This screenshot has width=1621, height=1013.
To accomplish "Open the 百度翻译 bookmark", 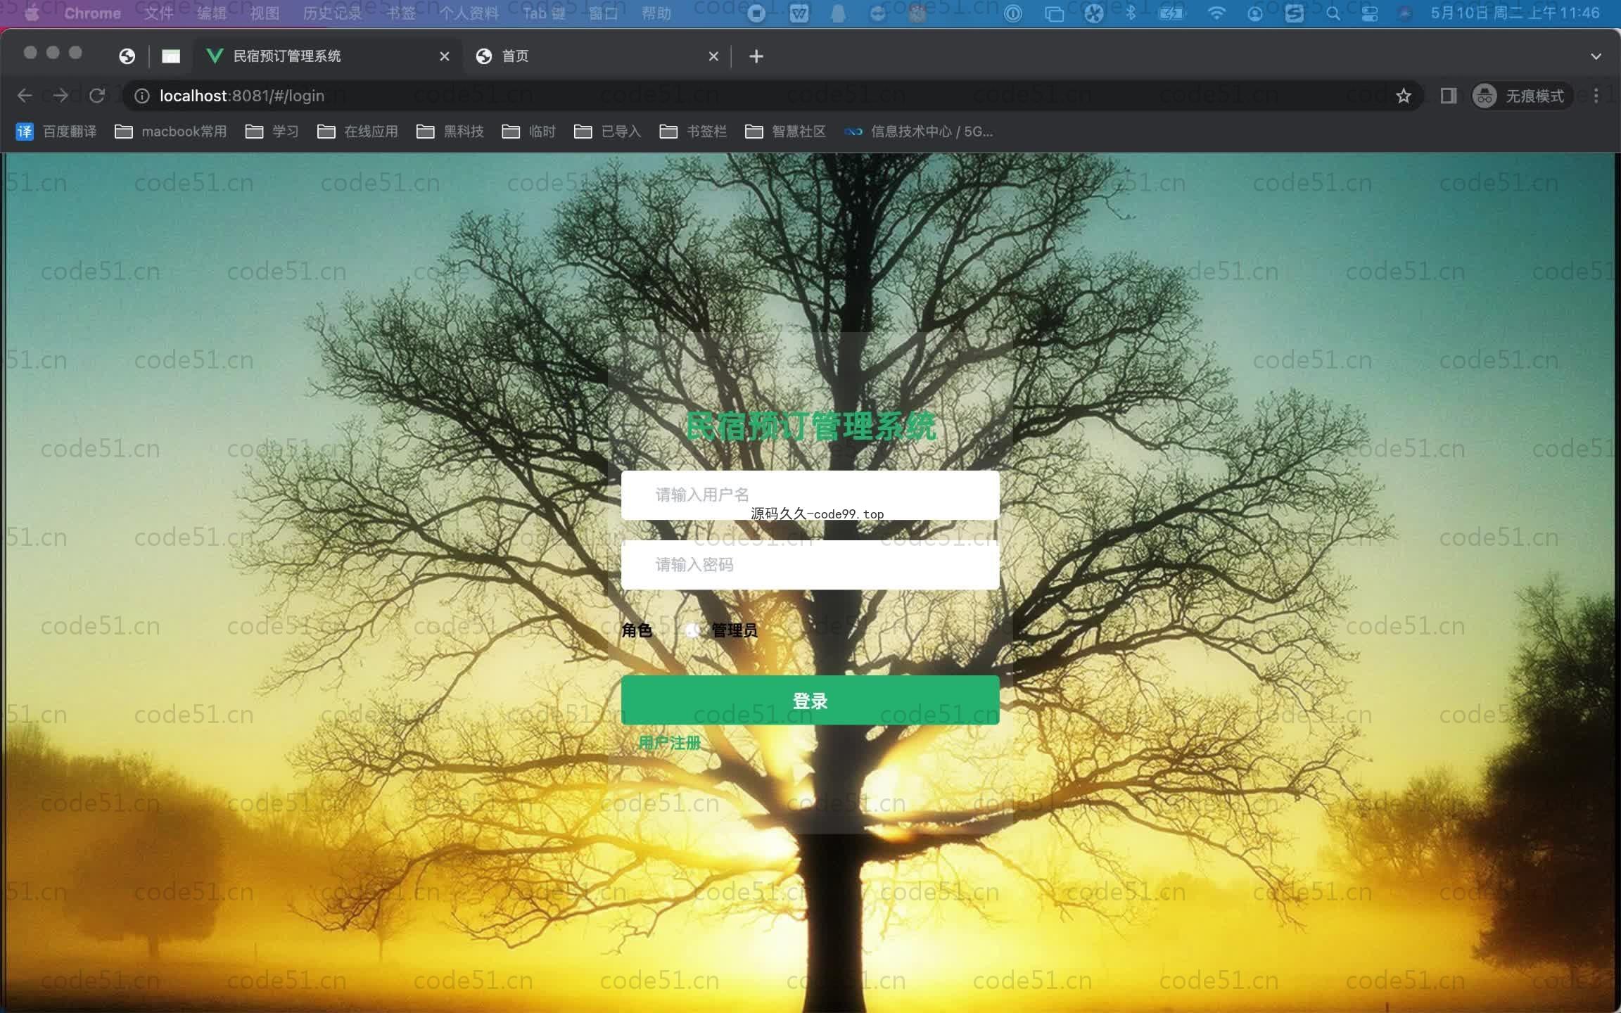I will coord(56,132).
